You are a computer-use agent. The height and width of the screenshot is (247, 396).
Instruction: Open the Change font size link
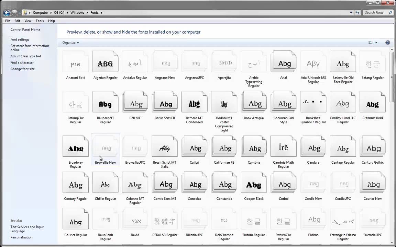click(22, 69)
